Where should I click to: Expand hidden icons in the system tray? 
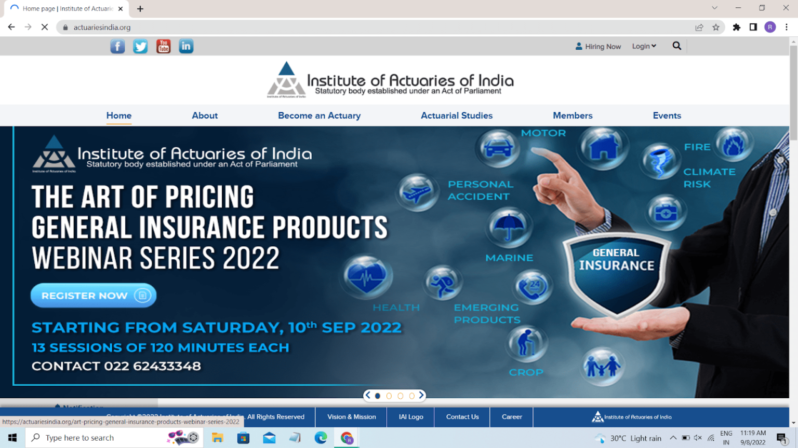tap(673, 437)
